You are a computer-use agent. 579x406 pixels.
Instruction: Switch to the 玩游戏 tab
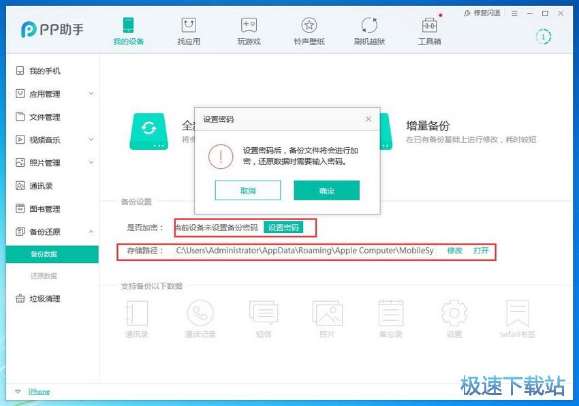[x=249, y=31]
